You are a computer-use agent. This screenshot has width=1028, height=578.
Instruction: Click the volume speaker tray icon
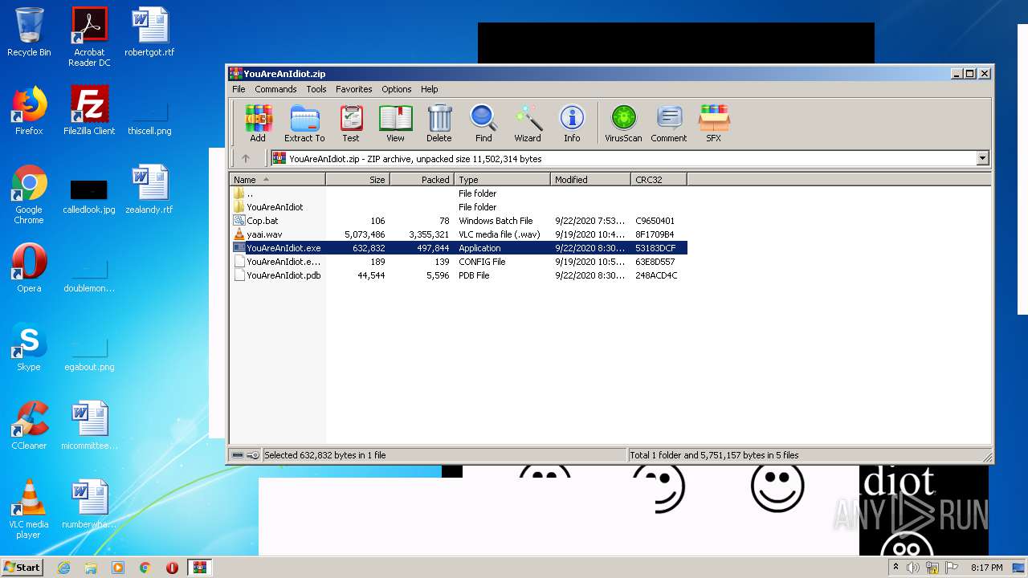(913, 568)
